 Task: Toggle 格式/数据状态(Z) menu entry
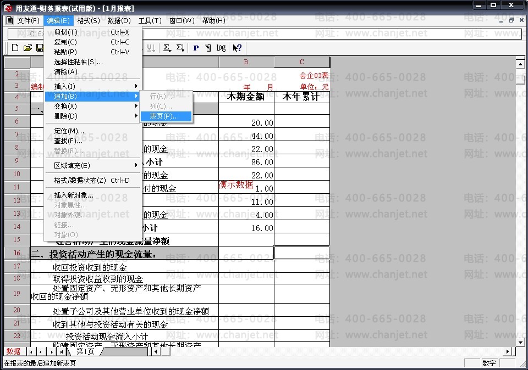[92, 181]
